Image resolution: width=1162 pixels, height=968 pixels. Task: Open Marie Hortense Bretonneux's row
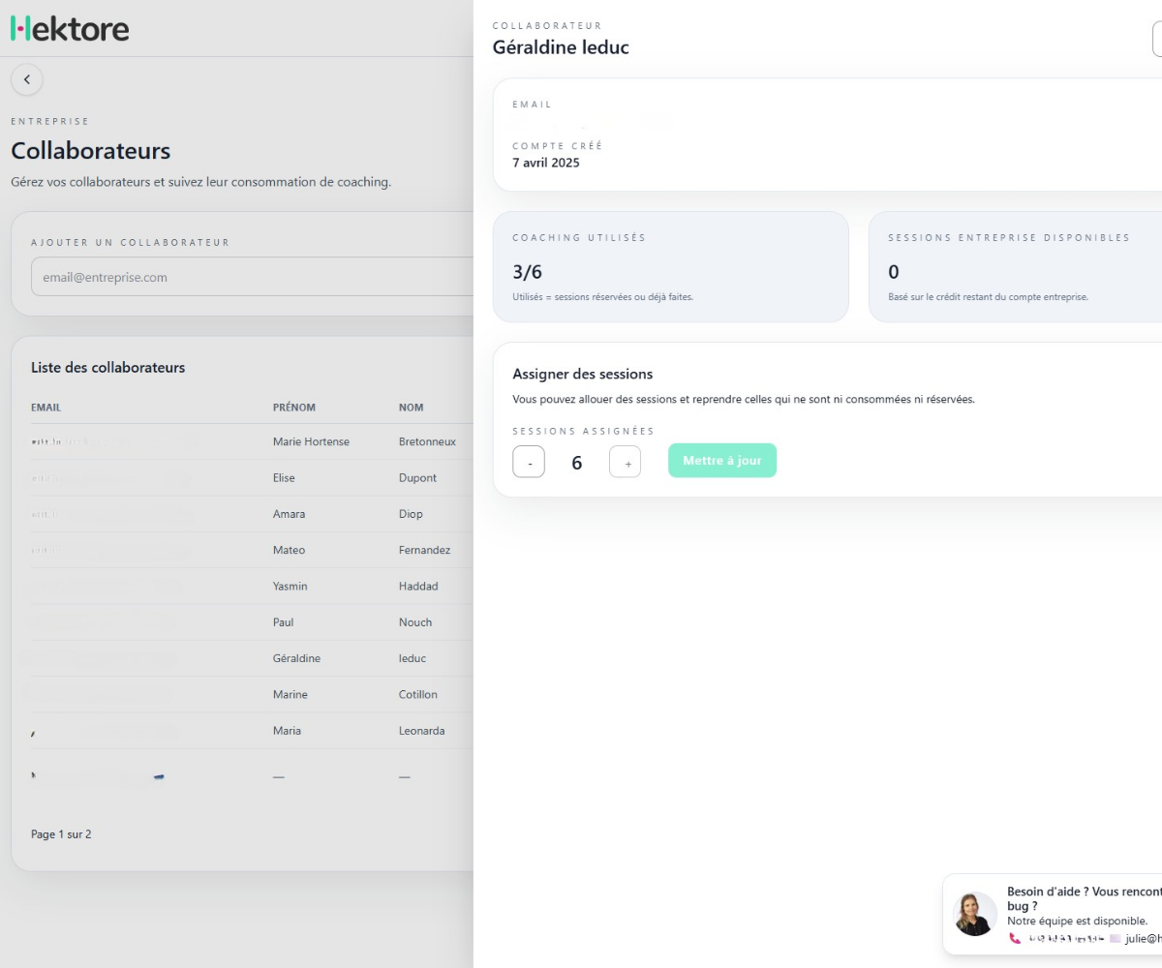pyautogui.click(x=311, y=441)
